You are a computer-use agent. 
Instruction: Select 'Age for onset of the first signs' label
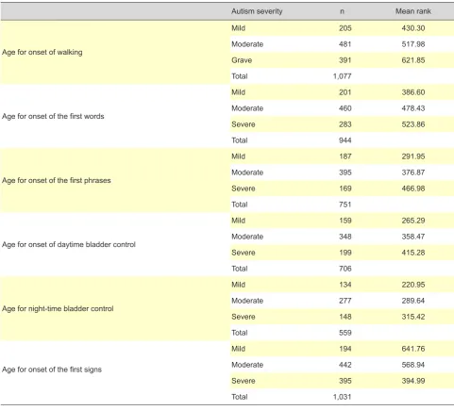52,369
